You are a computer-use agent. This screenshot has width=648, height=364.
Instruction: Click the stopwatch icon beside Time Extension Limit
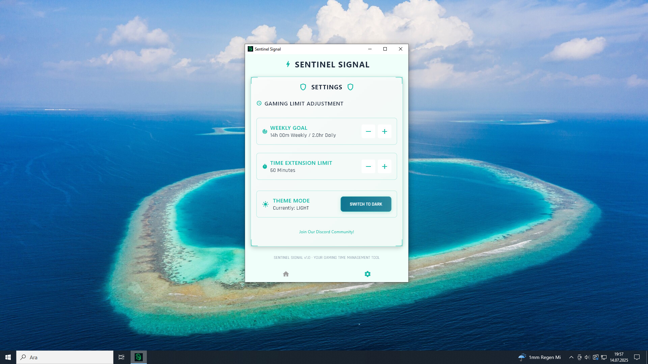pos(265,166)
